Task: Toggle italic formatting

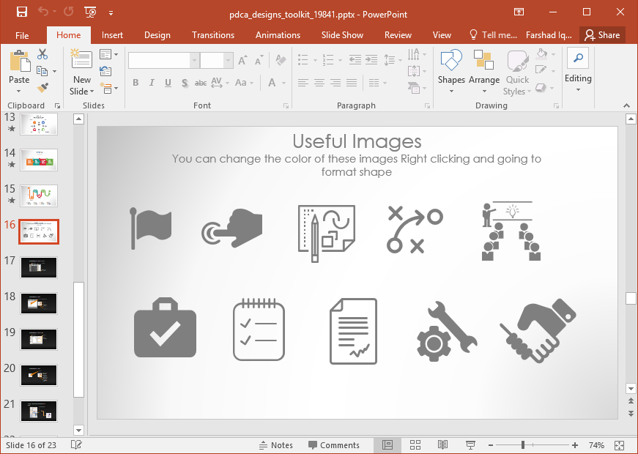Action: 152,83
